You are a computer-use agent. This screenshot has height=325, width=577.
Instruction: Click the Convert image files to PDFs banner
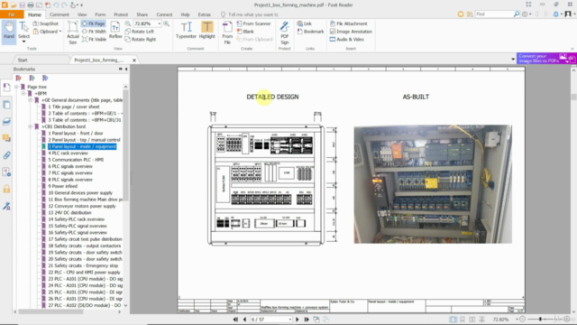pyautogui.click(x=546, y=58)
